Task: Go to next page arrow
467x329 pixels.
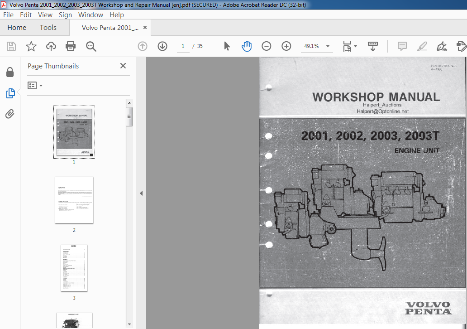Action: [x=162, y=46]
